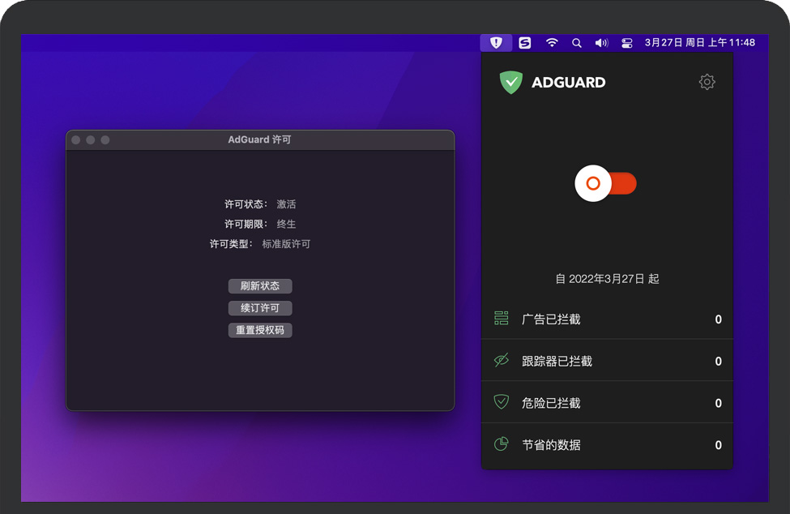Click the AdGuard shield icon in menu bar
This screenshot has width=790, height=514.
click(x=496, y=43)
